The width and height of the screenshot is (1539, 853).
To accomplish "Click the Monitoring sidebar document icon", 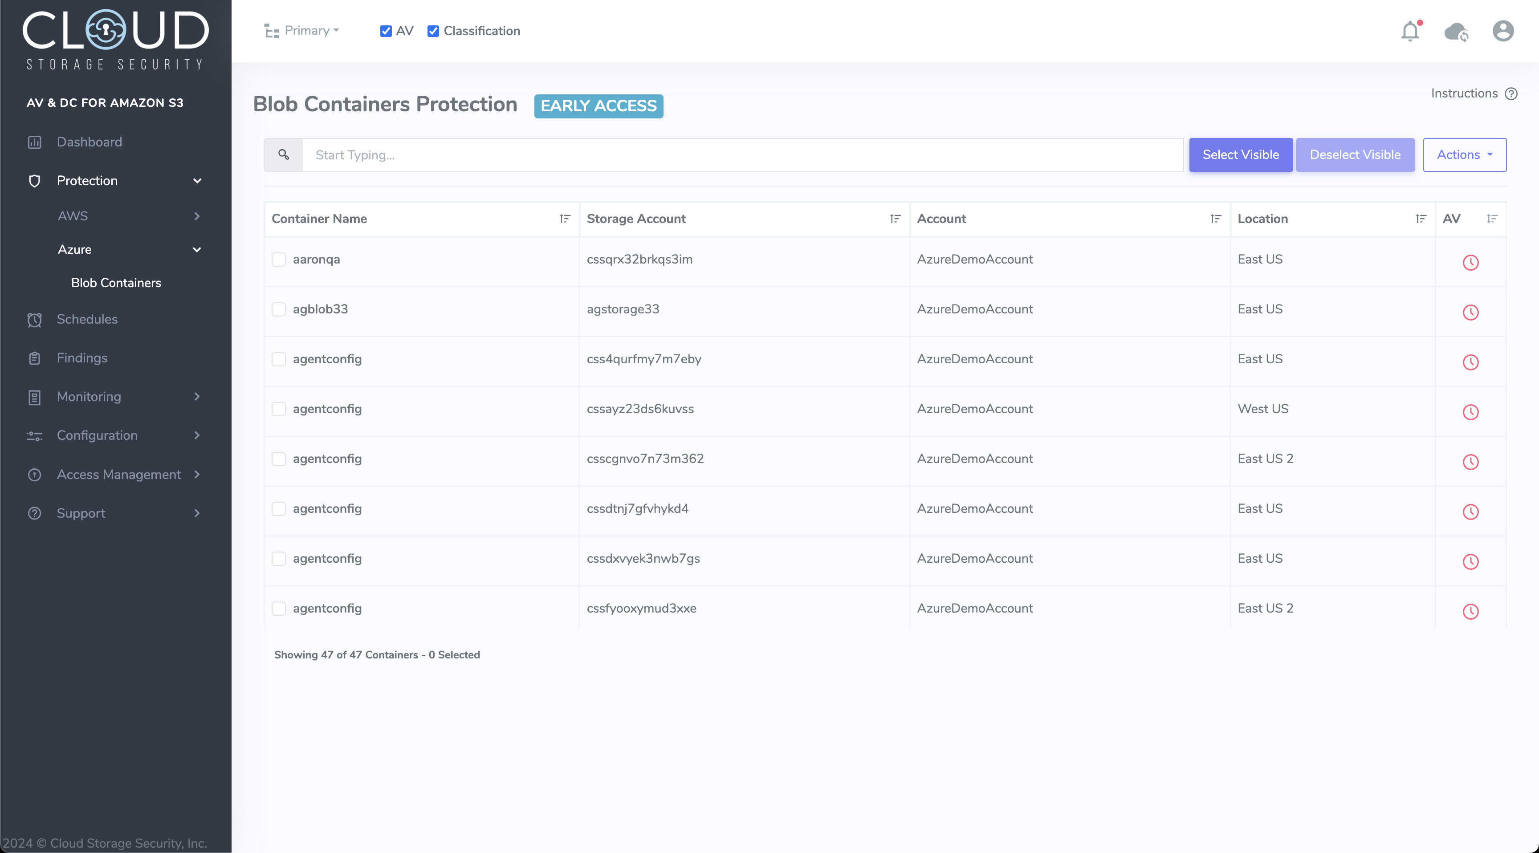I will (35, 397).
